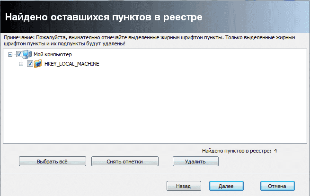The height and width of the screenshot is (196, 310).
Task: Click the Выбрать всё button
Action: point(53,162)
